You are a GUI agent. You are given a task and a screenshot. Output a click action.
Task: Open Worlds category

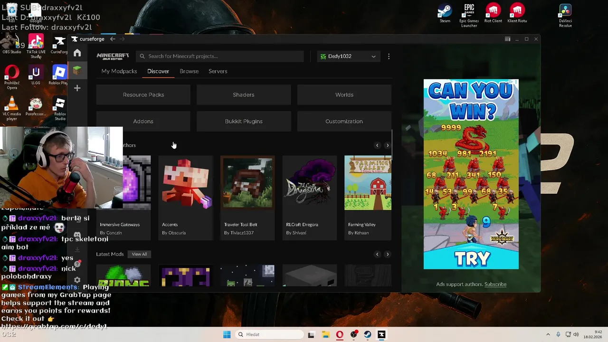pyautogui.click(x=344, y=95)
